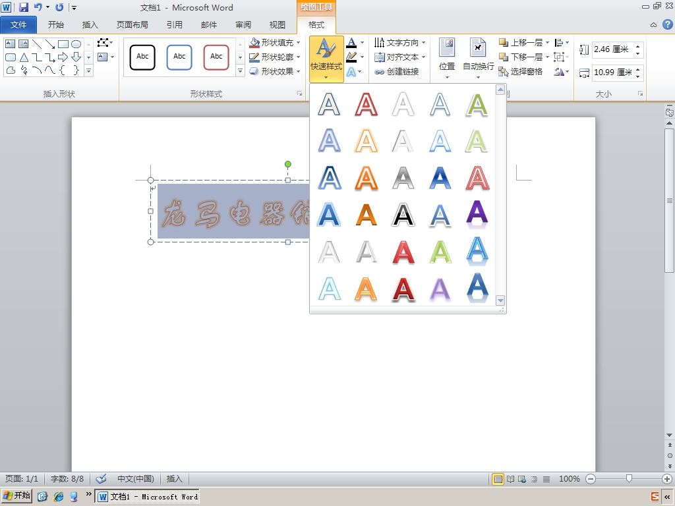Viewport: 675px width, 506px height.
Task: Undo the last action
Action: 38,7
